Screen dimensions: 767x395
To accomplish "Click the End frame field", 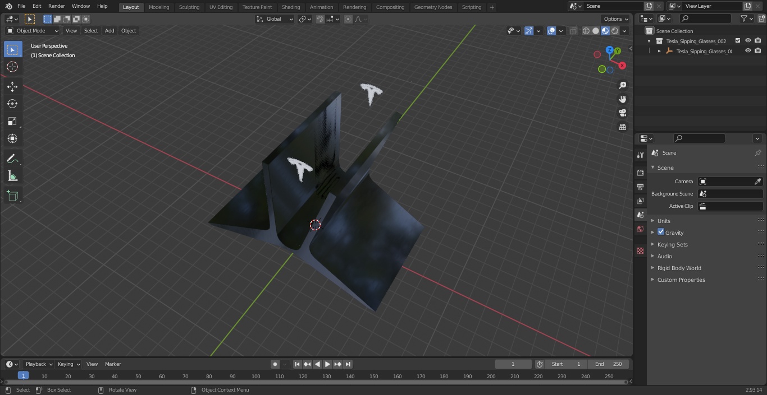I will [x=609, y=364].
